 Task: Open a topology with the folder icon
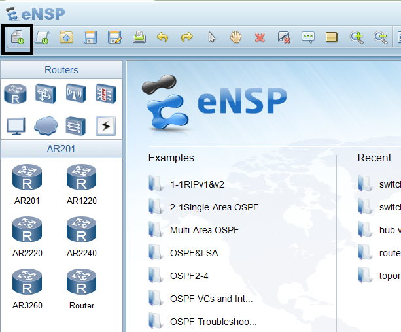(66, 37)
